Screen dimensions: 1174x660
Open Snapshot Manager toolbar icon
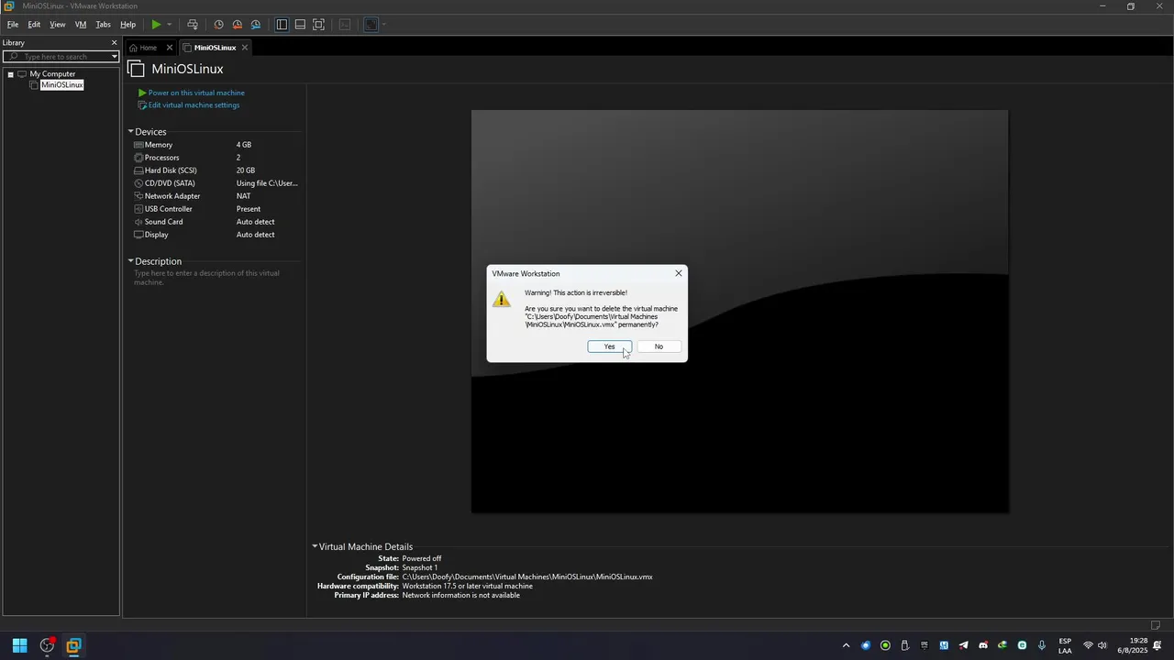point(256,25)
